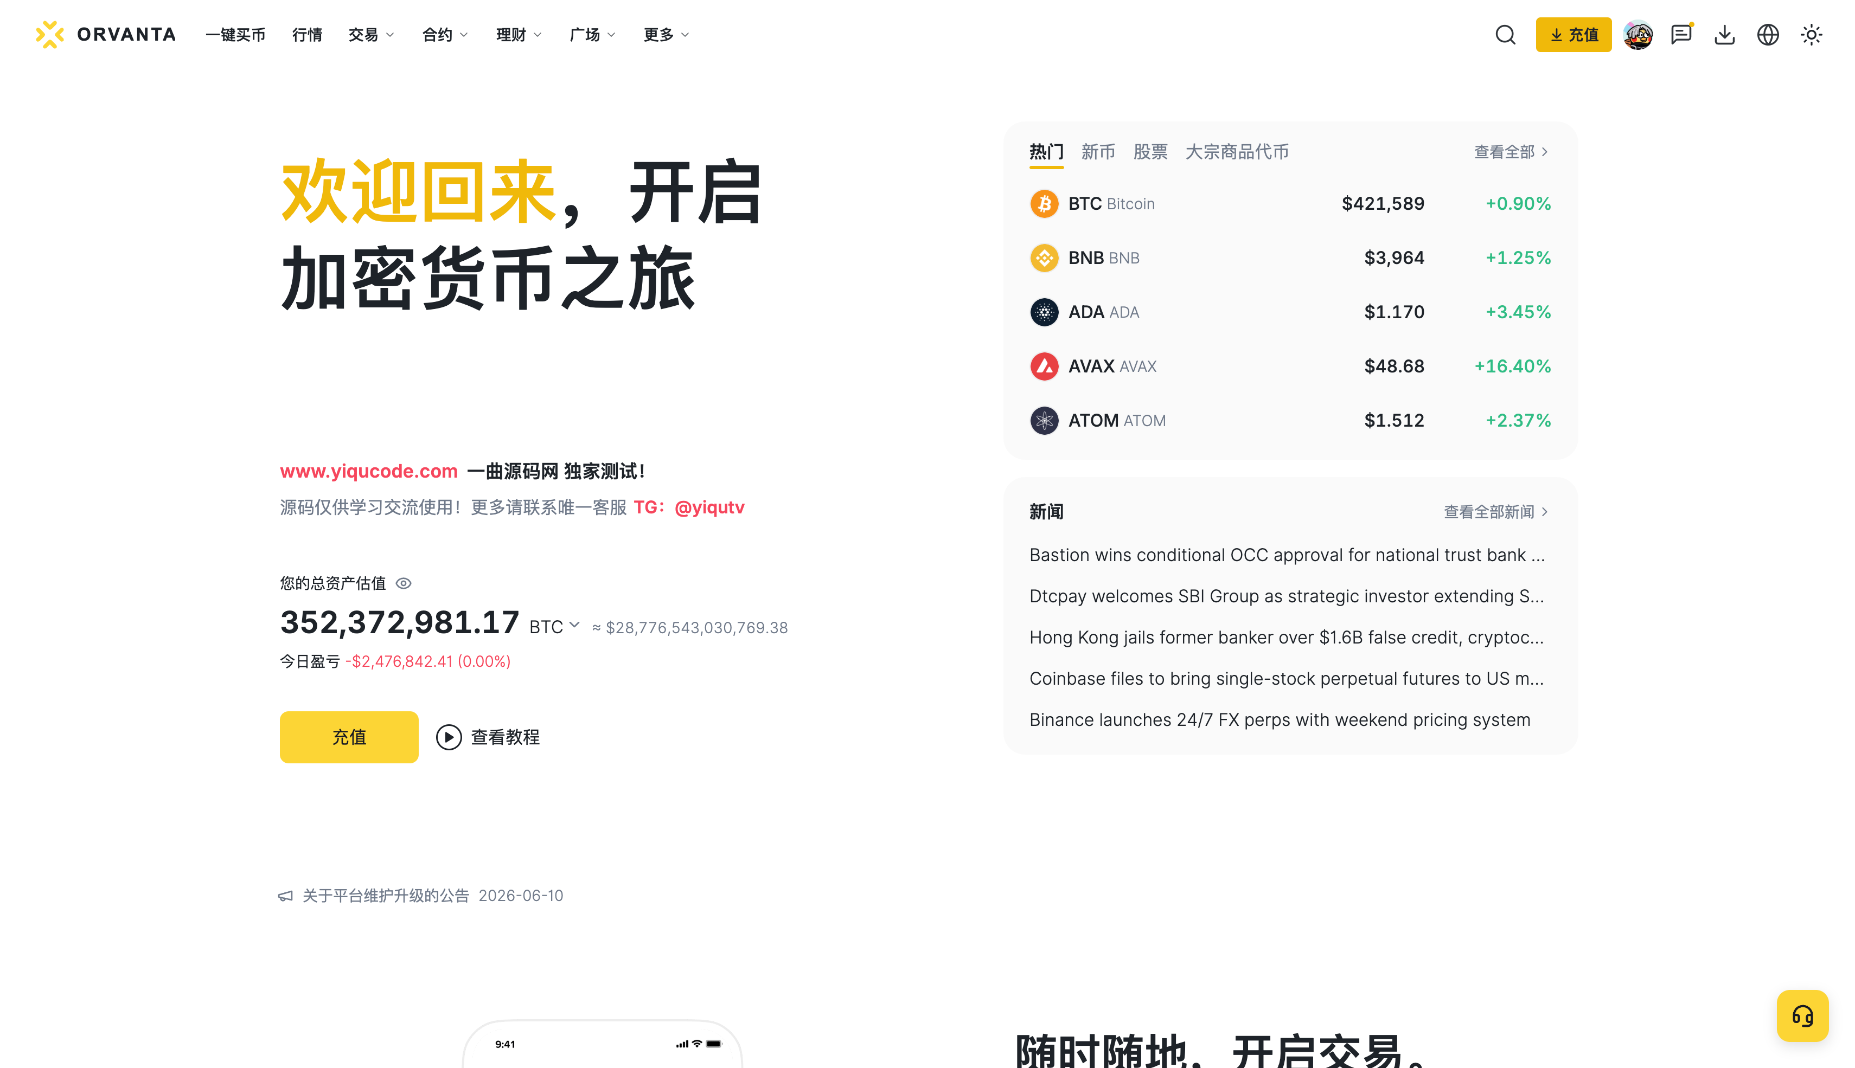The width and height of the screenshot is (1855, 1068).
Task: Click the user avatar picture
Action: [1638, 35]
